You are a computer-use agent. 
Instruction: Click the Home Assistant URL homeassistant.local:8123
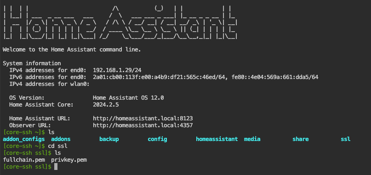[x=143, y=118]
